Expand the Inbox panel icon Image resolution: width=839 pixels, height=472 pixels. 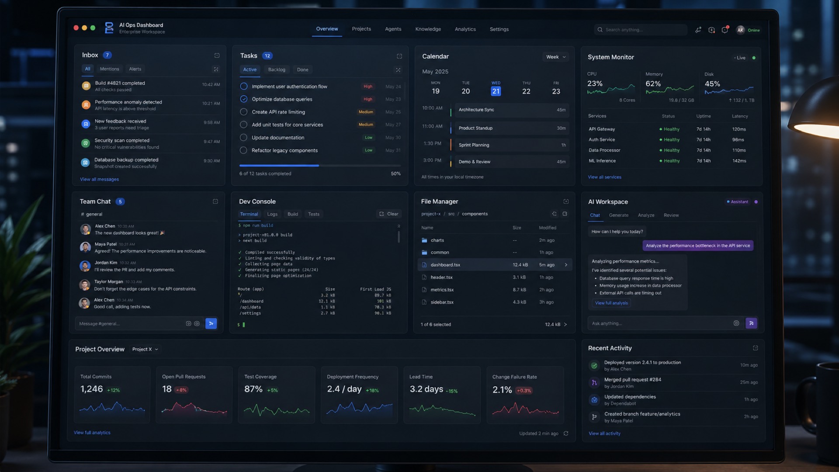coord(217,56)
